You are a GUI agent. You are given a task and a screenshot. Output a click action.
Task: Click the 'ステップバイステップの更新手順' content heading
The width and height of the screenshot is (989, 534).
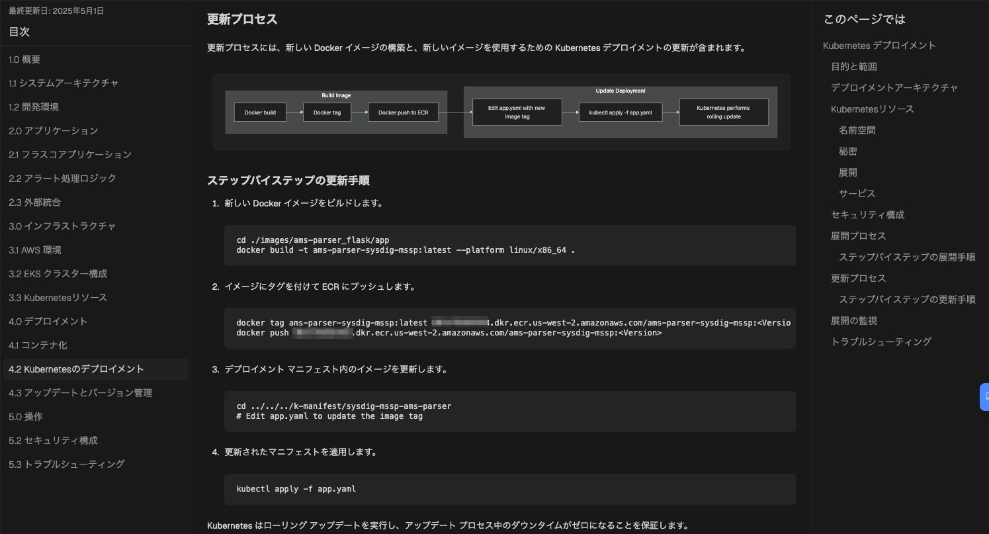click(288, 181)
